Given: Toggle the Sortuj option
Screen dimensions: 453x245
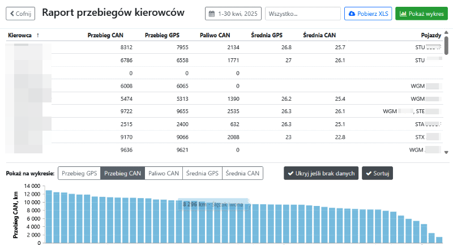Looking at the screenshot, I should [x=377, y=173].
